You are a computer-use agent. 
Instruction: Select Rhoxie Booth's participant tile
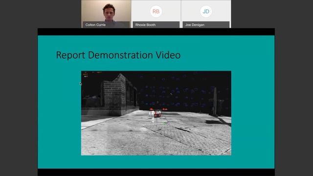pyautogui.click(x=156, y=14)
